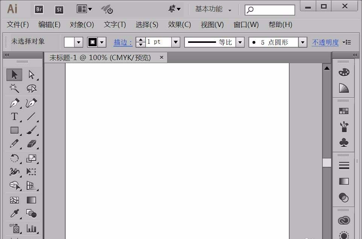Select the Symbol Sprayer tool
Image resolution: width=362 pixels, height=239 pixels.
pos(15,228)
